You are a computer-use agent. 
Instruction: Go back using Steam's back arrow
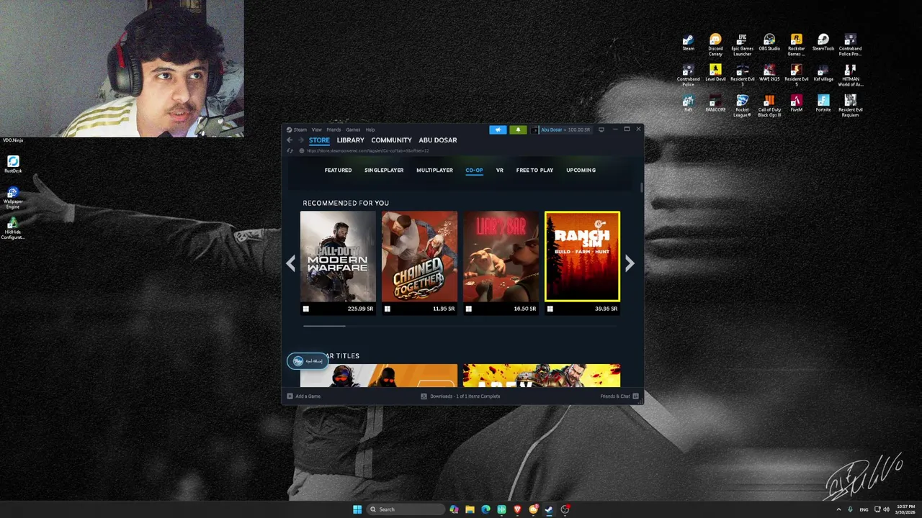click(x=290, y=140)
